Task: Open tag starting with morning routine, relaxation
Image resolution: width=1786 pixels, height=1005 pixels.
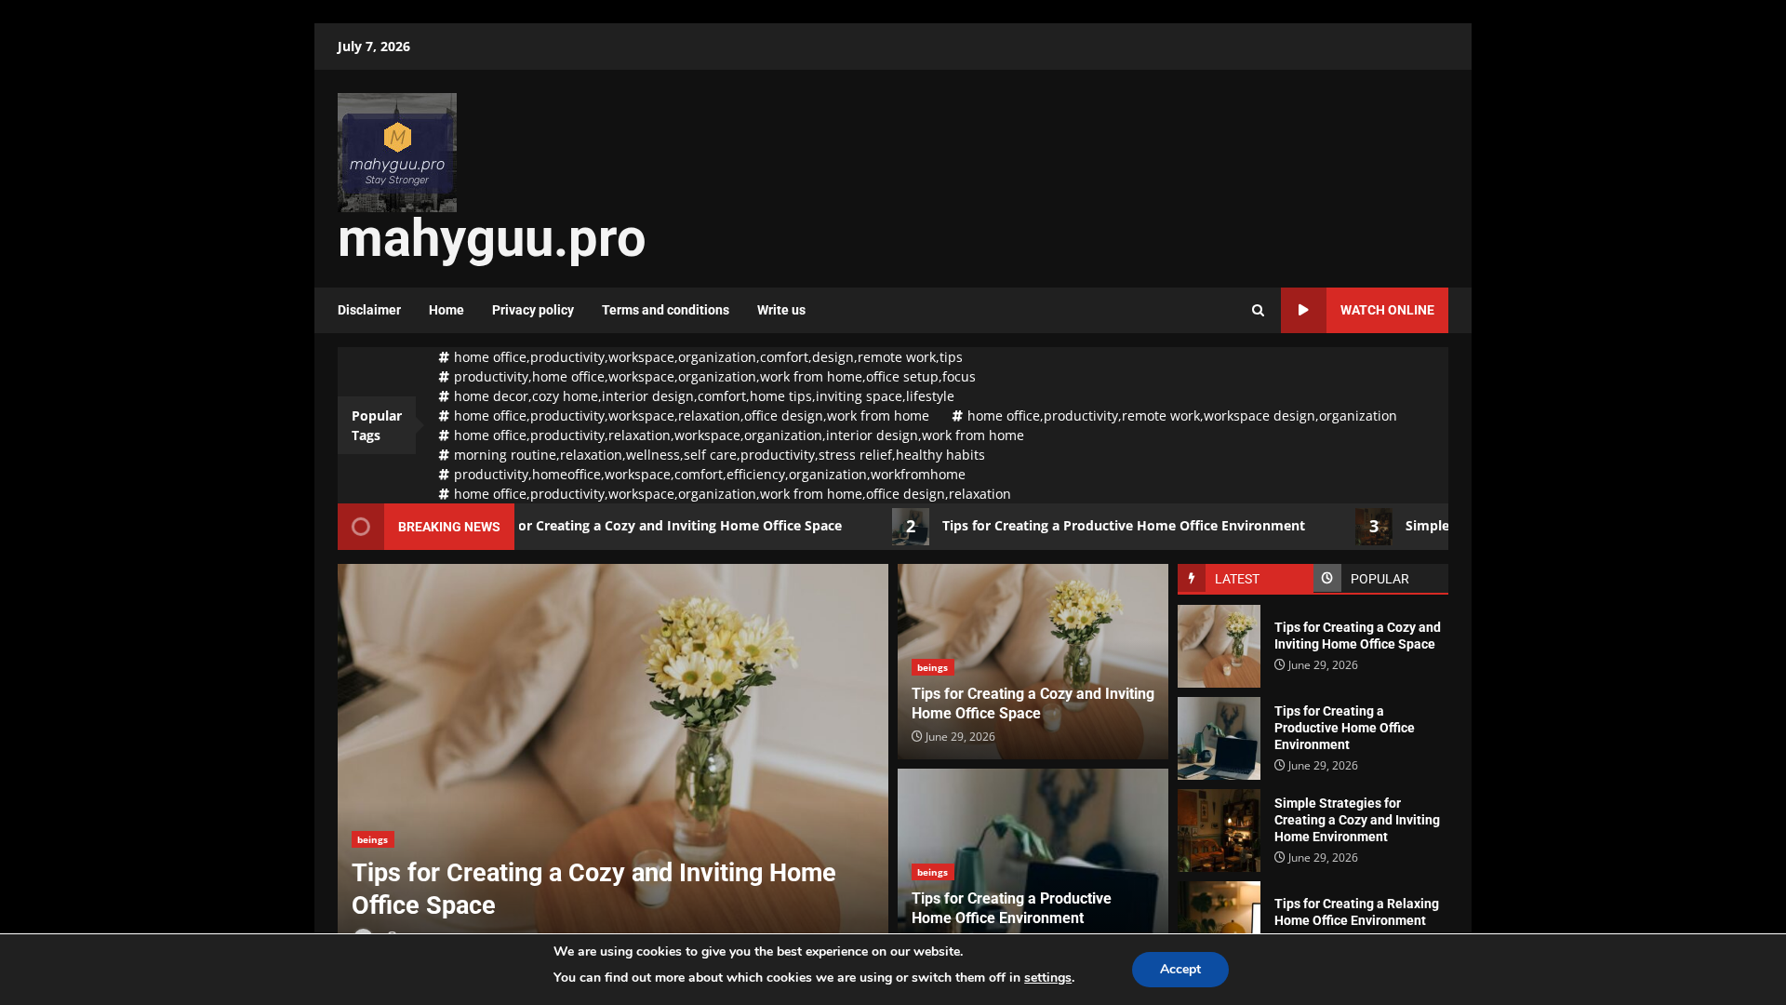Action: (712, 455)
